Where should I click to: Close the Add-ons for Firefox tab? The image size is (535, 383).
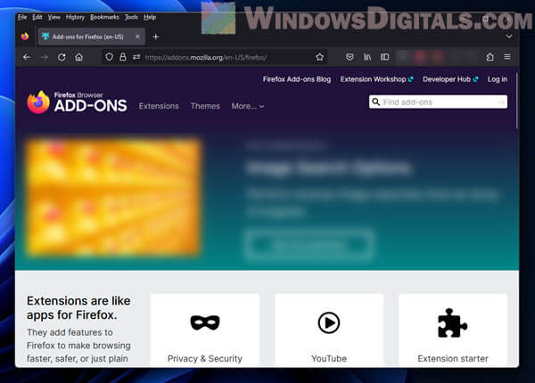[x=137, y=37]
